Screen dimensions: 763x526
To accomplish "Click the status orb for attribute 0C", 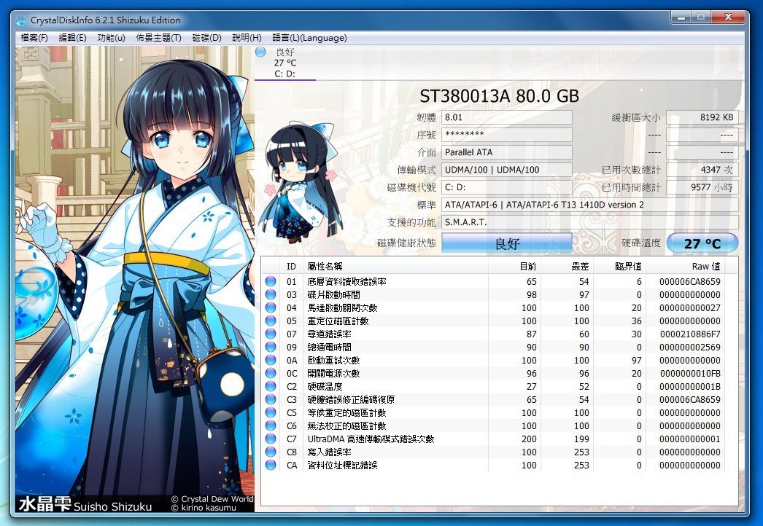I will 271,373.
